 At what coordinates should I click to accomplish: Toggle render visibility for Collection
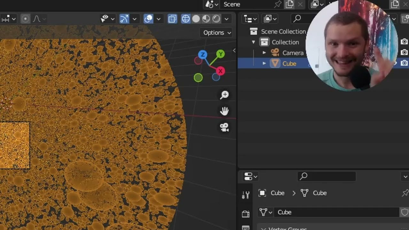coord(404,42)
